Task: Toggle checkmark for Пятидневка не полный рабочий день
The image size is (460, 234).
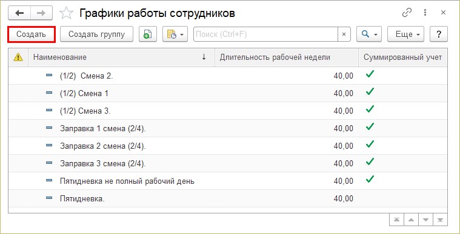Action: coord(370,178)
